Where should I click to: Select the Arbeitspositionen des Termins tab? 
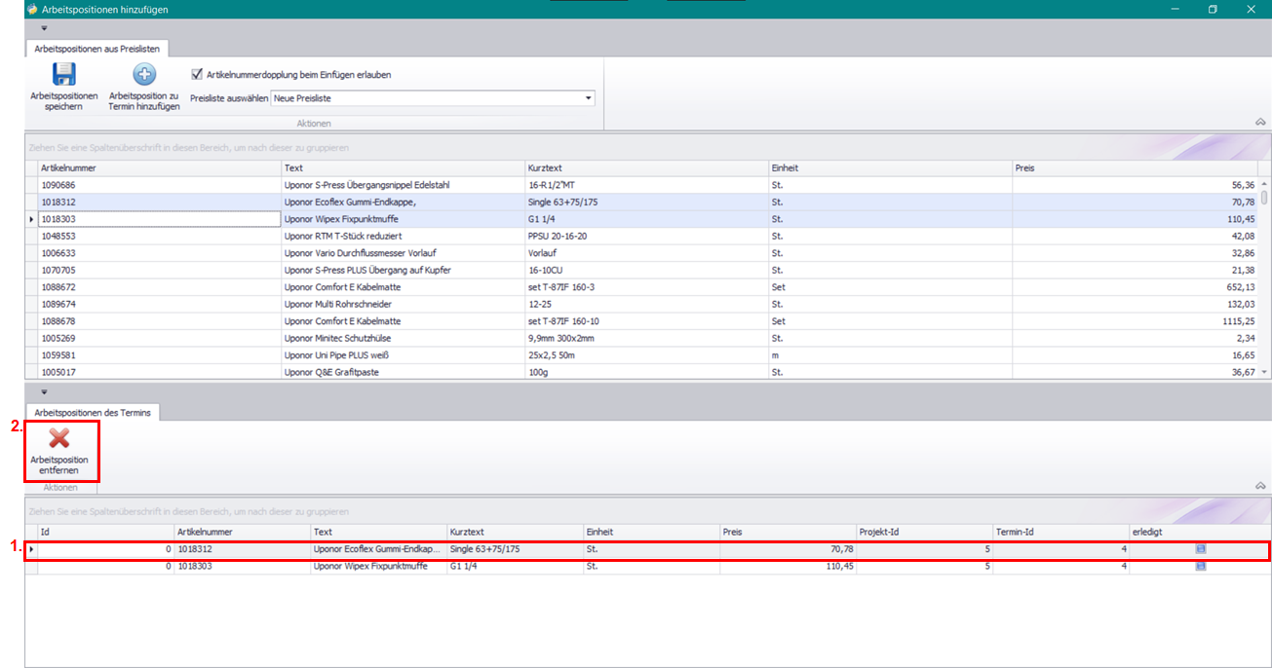[93, 413]
